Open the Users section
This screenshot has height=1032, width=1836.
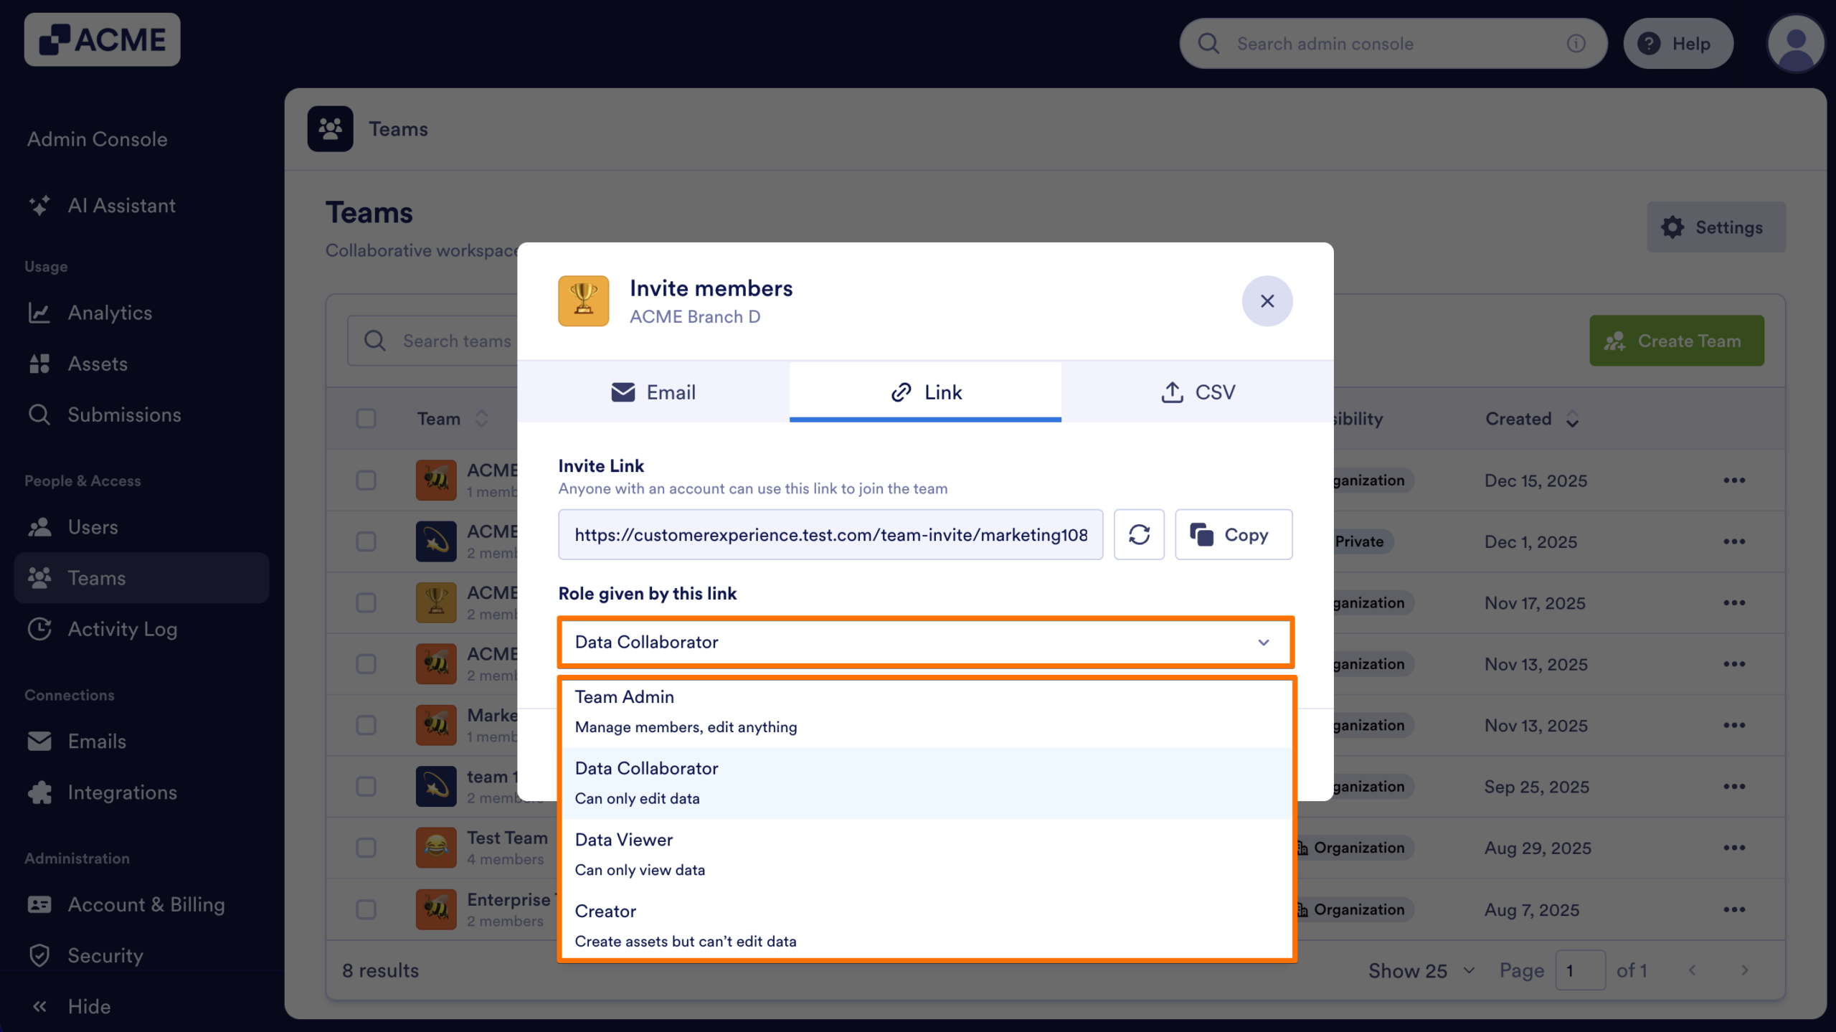[x=93, y=527]
